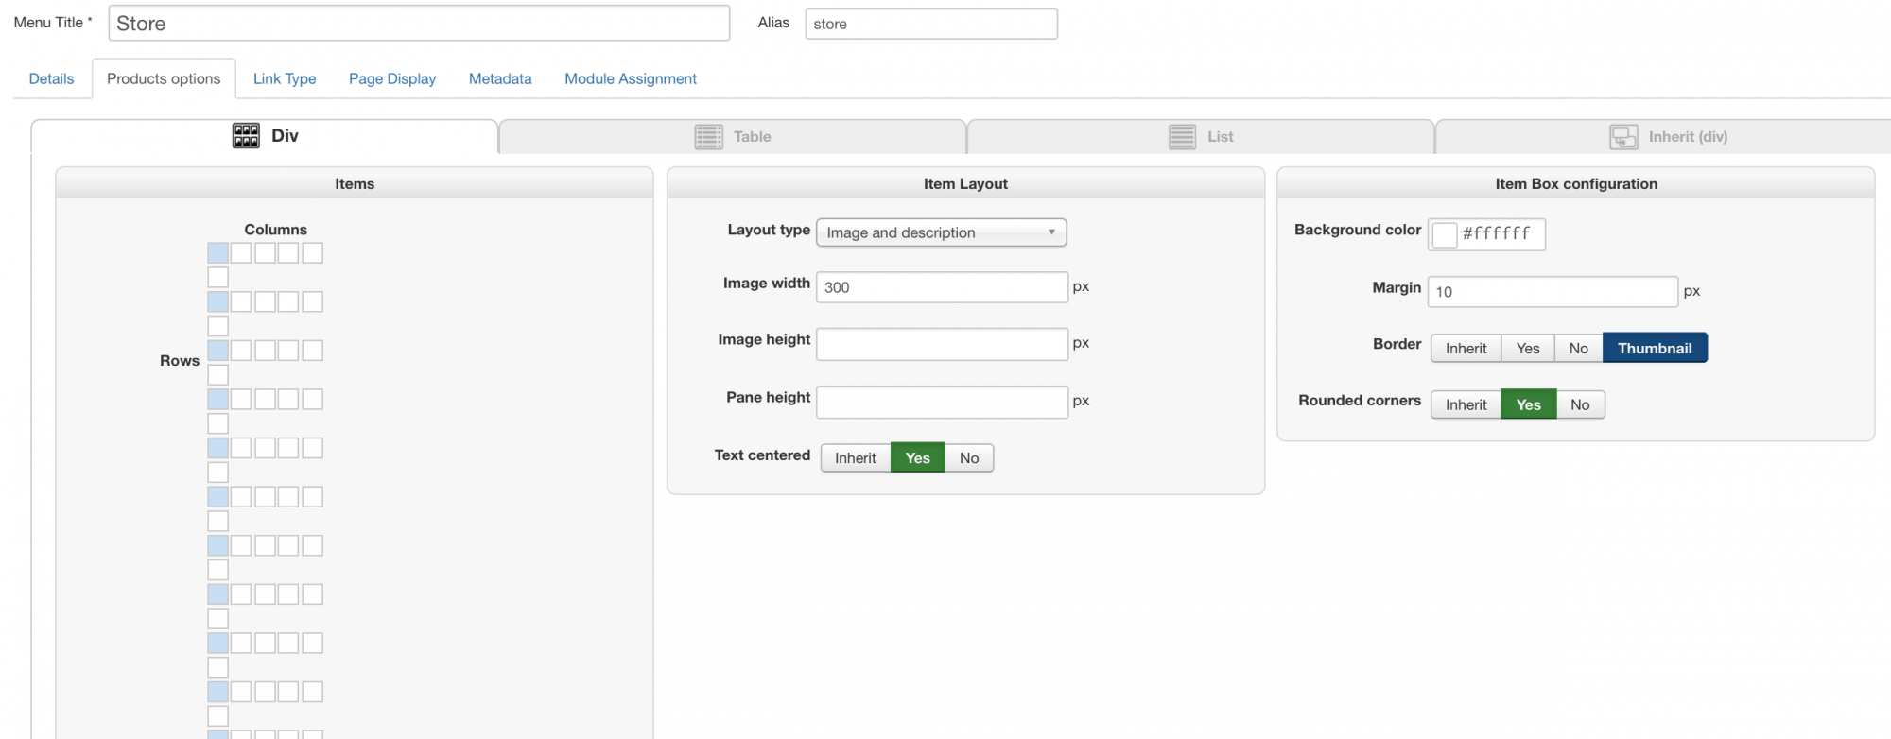Click the Menu Title text field

click(419, 24)
